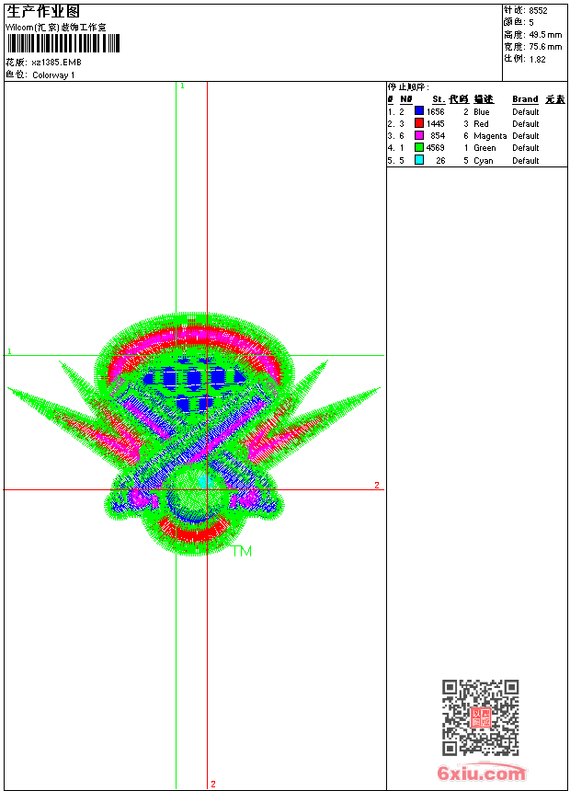
Task: Click the red marker 2 at right edge
Action: click(x=377, y=485)
